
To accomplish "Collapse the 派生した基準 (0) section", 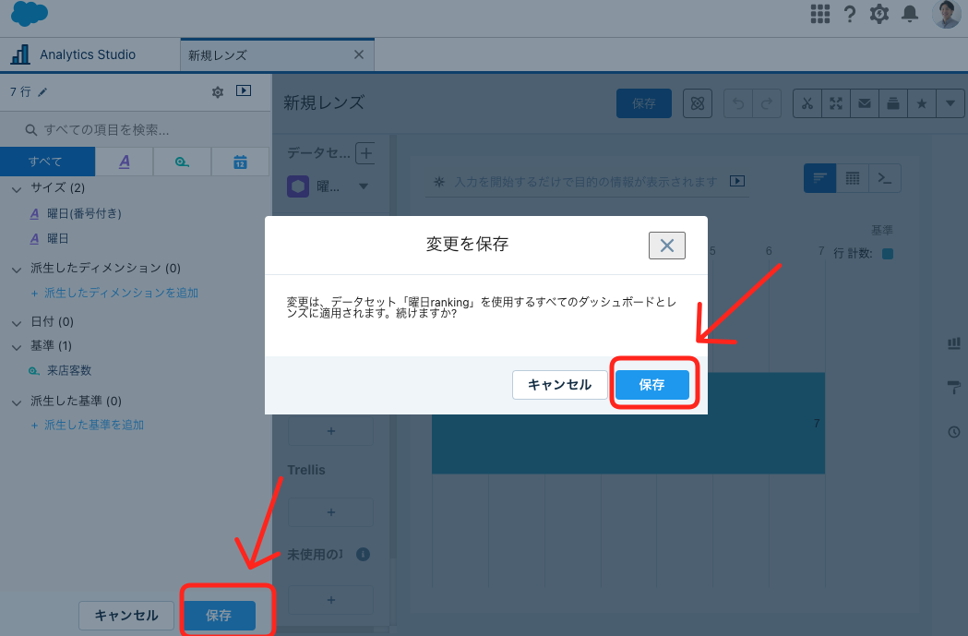I will [17, 402].
